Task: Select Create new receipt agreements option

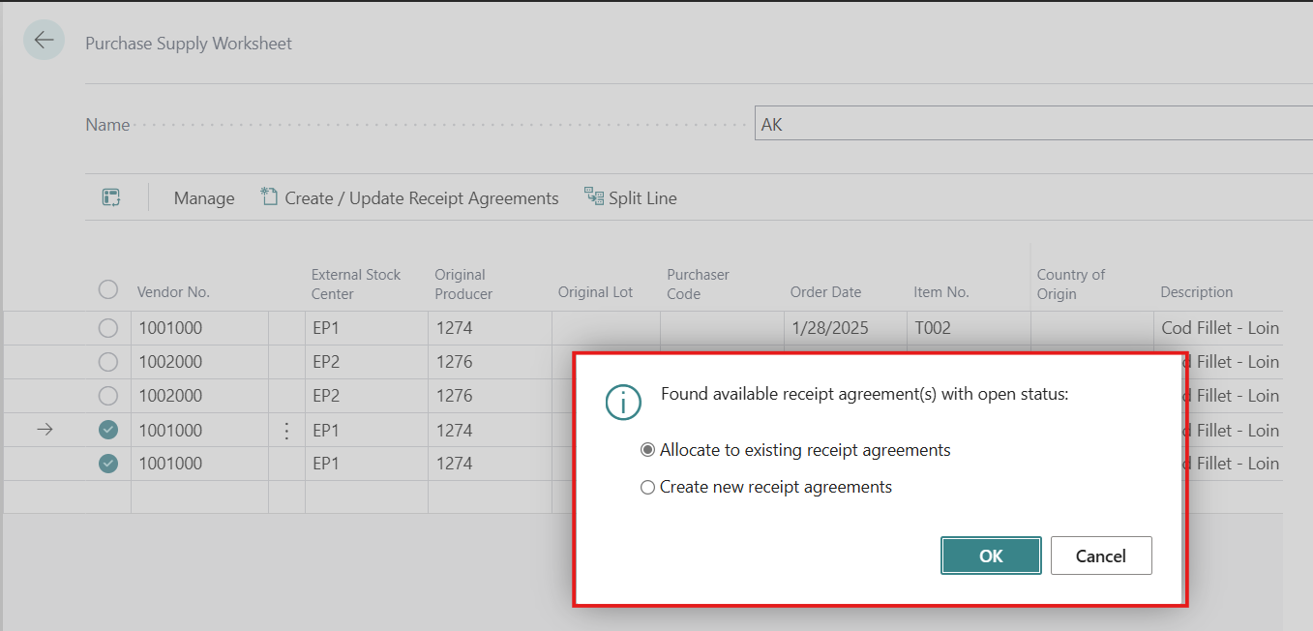Action: tap(648, 487)
